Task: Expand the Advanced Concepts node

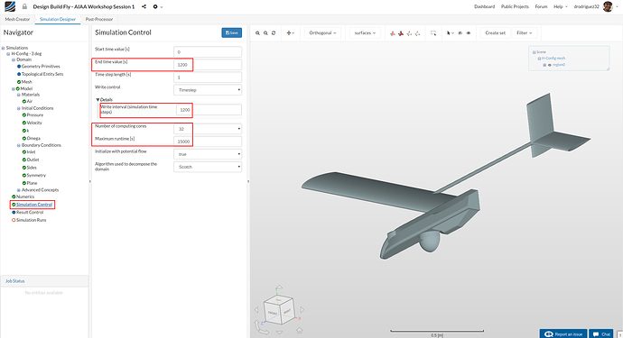Action: point(19,190)
